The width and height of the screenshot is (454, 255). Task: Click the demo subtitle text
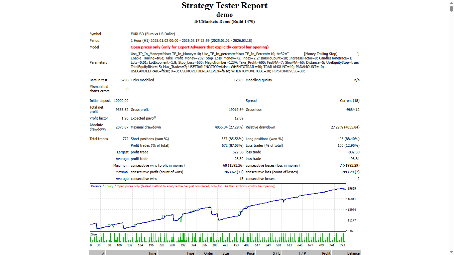(224, 15)
